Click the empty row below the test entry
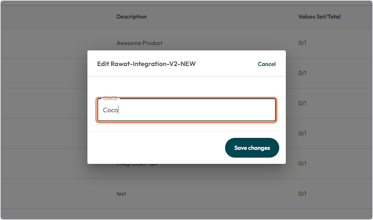Screen dimensions: 373x220 point(186,212)
